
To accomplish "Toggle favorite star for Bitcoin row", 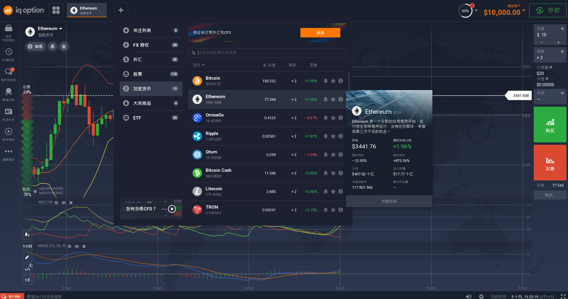I will point(333,81).
